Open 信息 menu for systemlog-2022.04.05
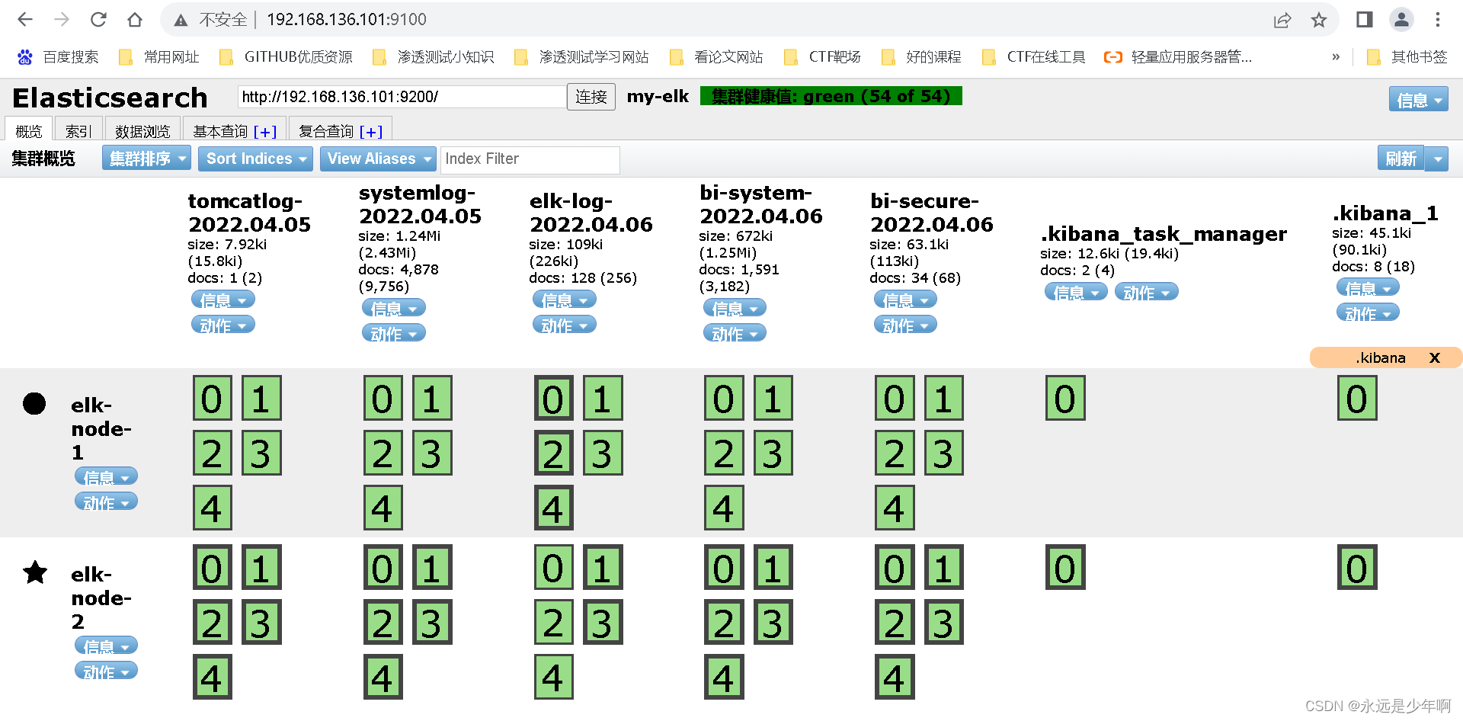1463x721 pixels. [x=394, y=309]
